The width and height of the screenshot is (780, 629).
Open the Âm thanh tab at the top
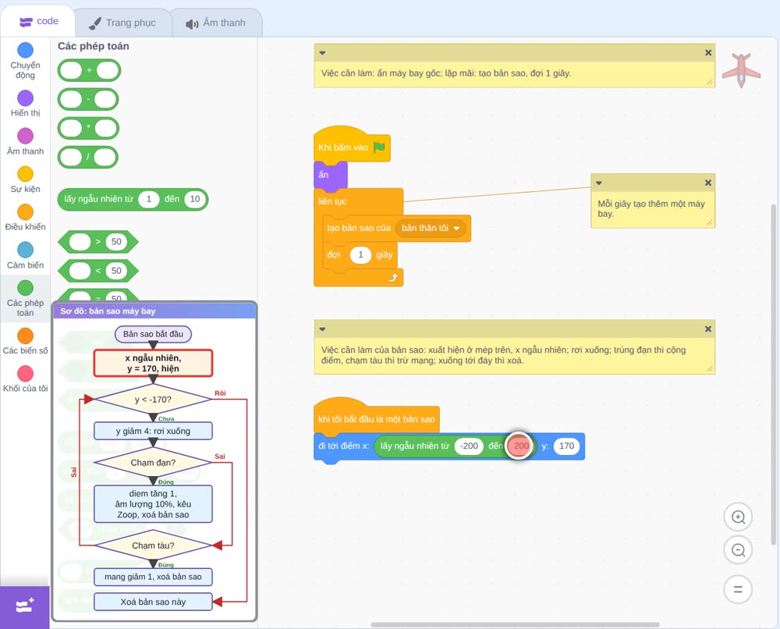[x=216, y=23]
